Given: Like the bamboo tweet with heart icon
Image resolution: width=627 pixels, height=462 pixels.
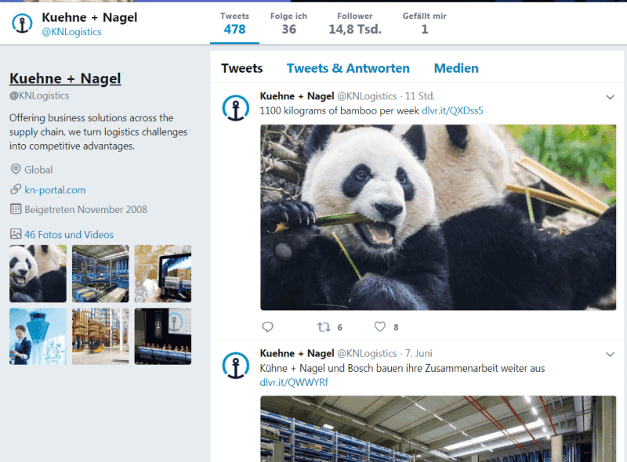Looking at the screenshot, I should pyautogui.click(x=380, y=327).
